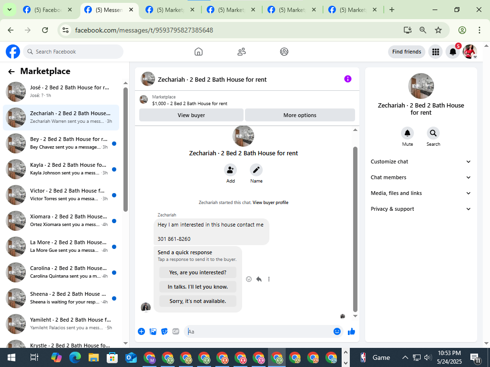Open message more options dots
Viewport: 490px width, 367px height.
(x=269, y=279)
